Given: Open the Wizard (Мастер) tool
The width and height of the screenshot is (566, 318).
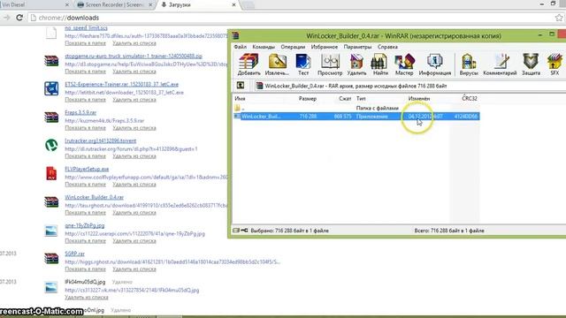Looking at the screenshot, I should click(x=404, y=64).
